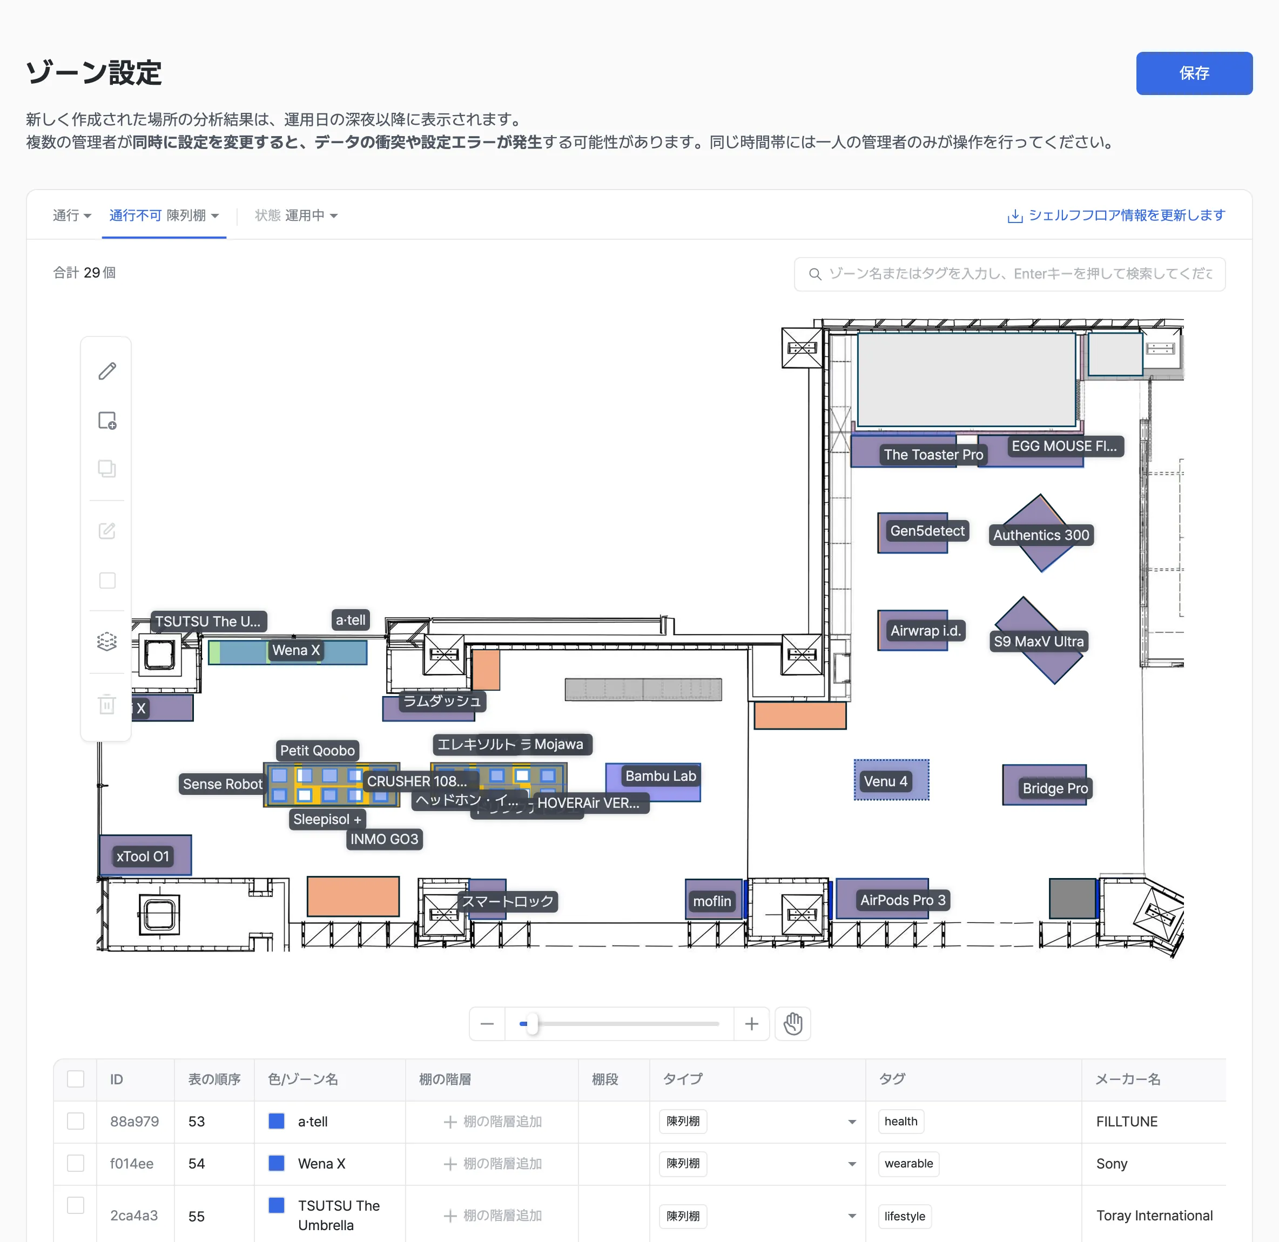
Task: Check the row checkbox for Wena X
Action: pos(76,1163)
